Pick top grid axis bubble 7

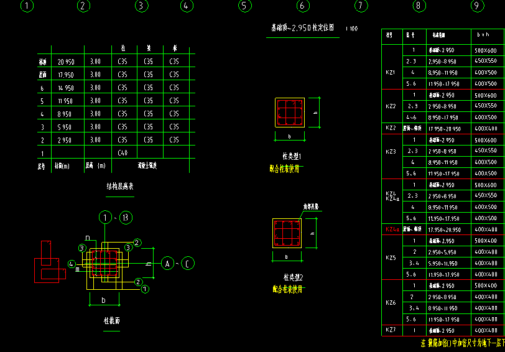[x=361, y=6]
